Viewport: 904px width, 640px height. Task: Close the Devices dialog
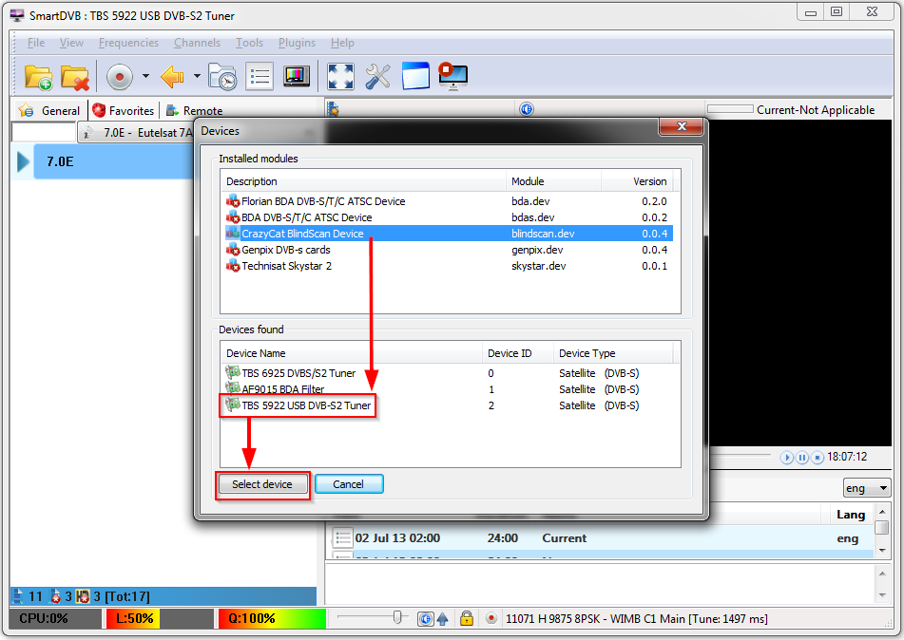[x=682, y=126]
